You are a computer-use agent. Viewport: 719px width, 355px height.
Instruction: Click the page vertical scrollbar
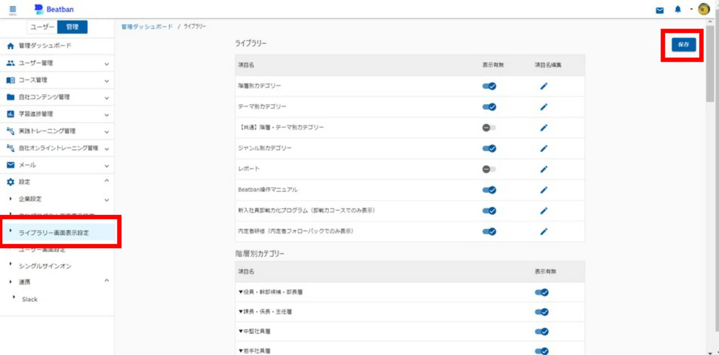pyautogui.click(x=710, y=64)
